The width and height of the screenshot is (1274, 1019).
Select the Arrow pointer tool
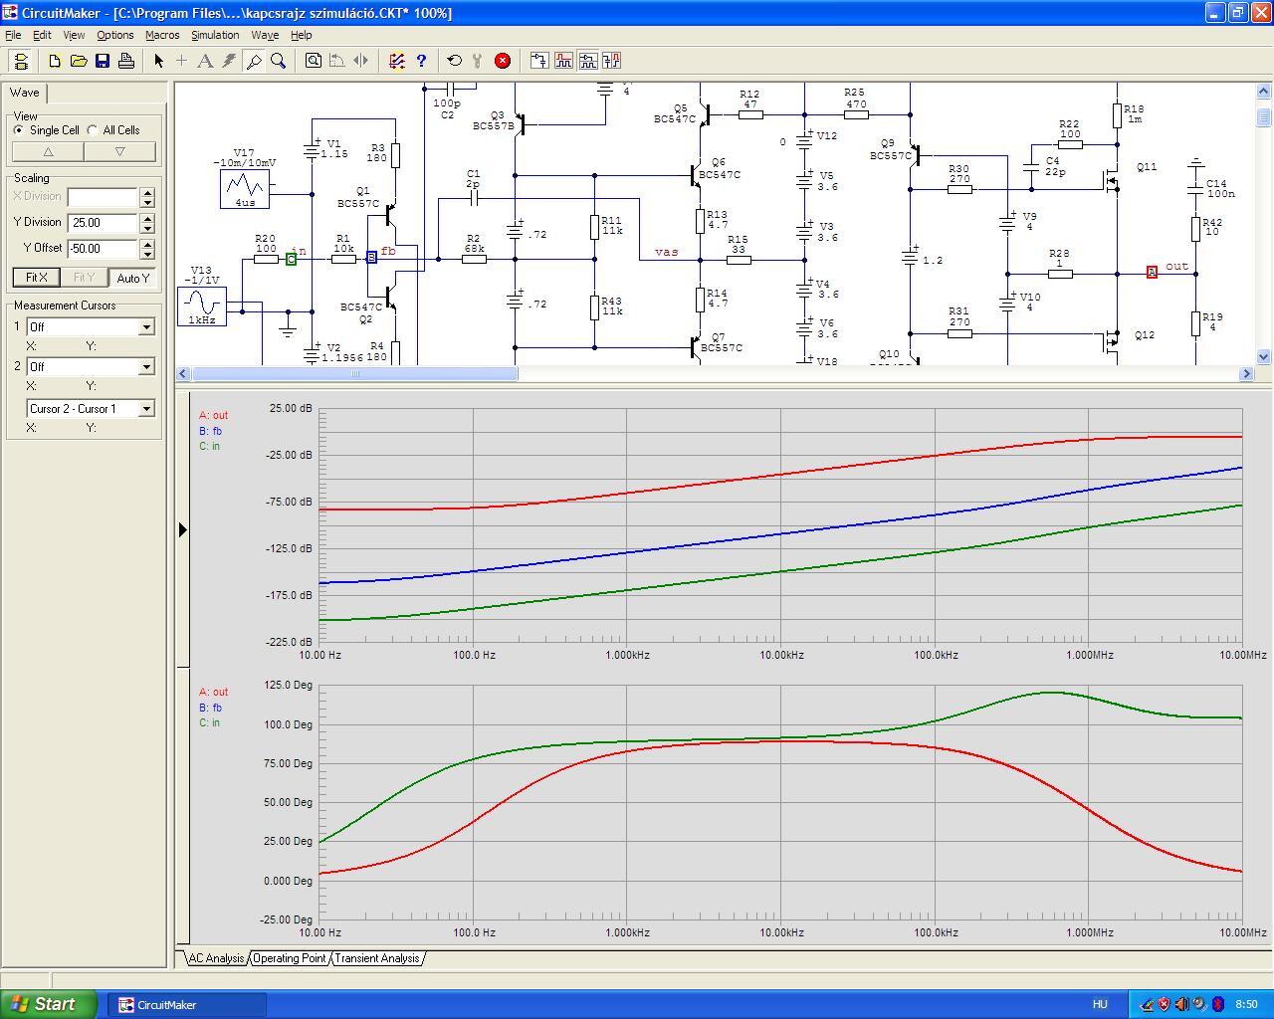click(x=158, y=61)
